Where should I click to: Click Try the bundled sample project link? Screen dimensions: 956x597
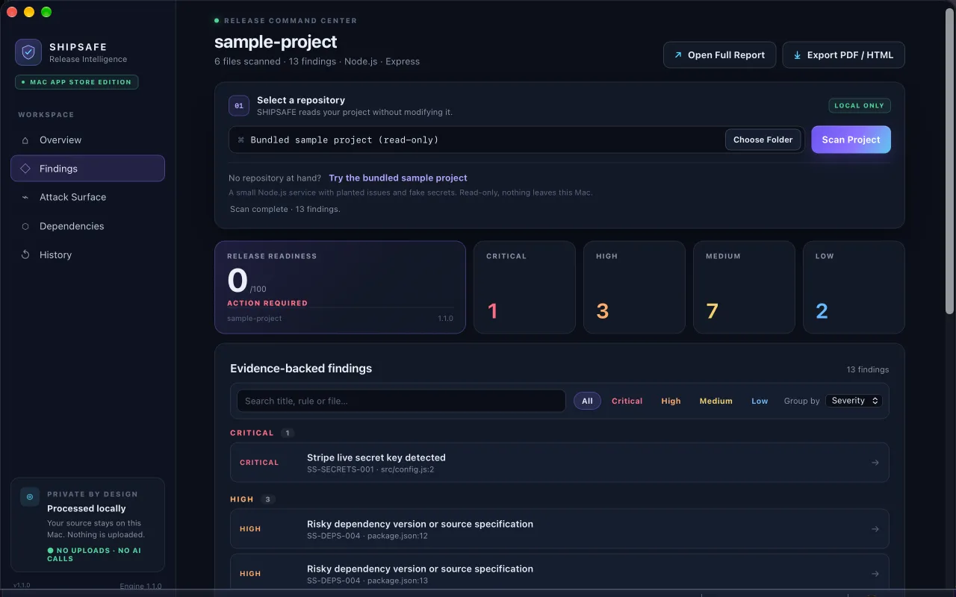[397, 178]
